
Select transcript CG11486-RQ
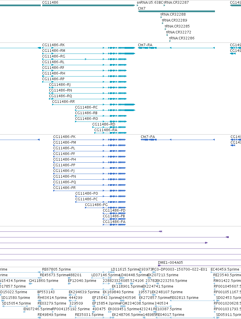pyautogui.click(x=60, y=96)
